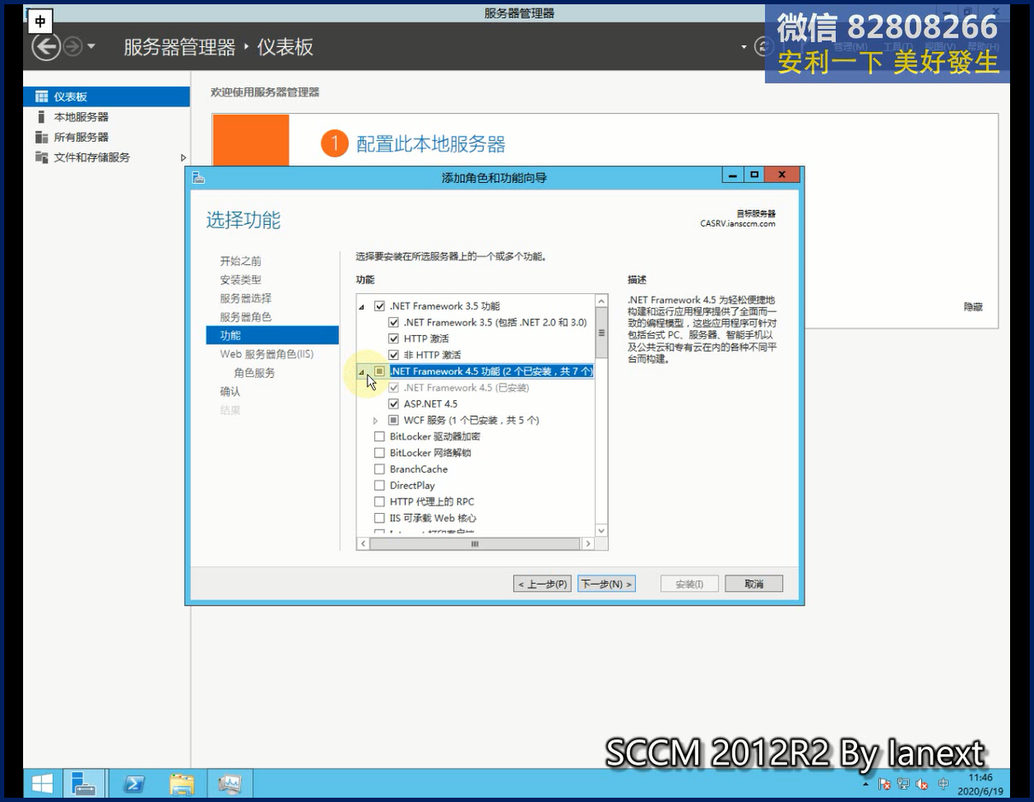Toggle the ASP.NET 4.5 checkbox
Viewport: 1034px width, 802px height.
click(x=394, y=404)
